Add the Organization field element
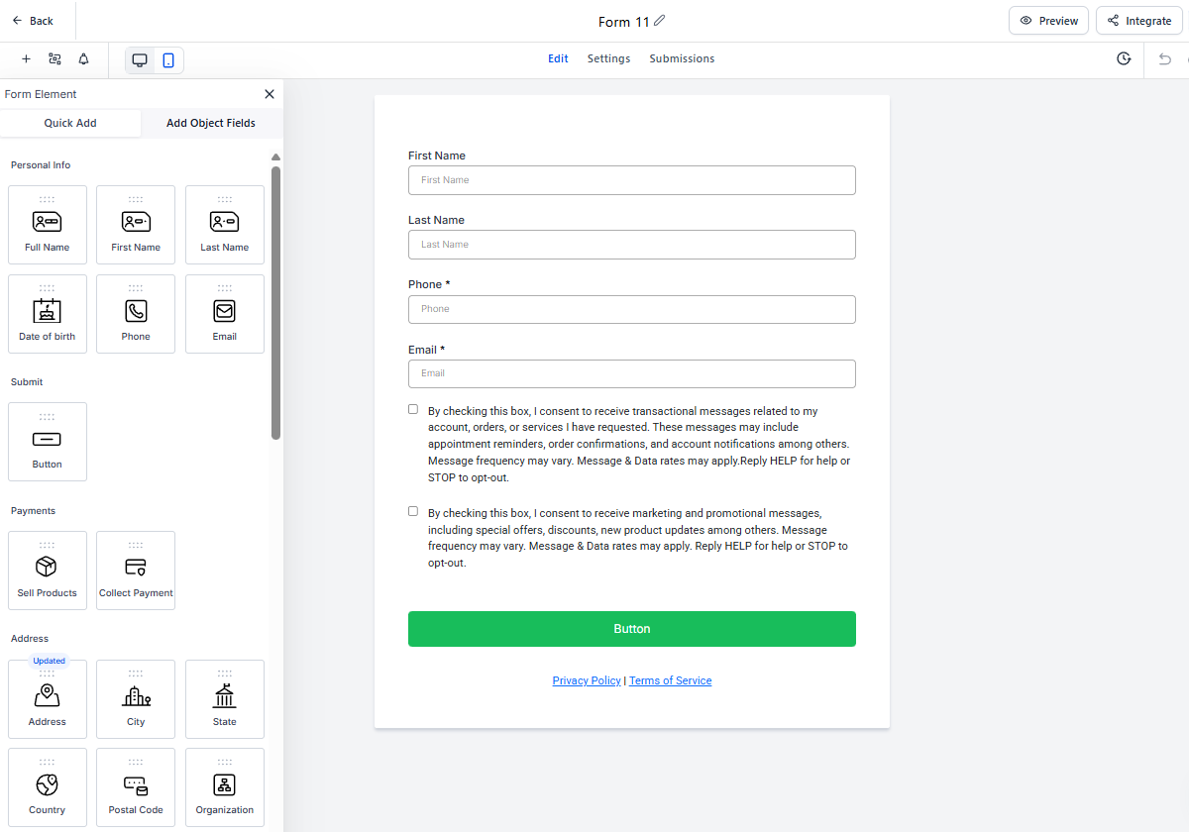Screen dimensions: 1189x832 pyautogui.click(x=225, y=787)
